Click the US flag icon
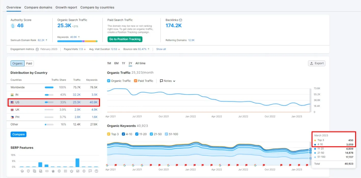Image resolution: width=361 pixels, height=178 pixels. tap(12, 102)
